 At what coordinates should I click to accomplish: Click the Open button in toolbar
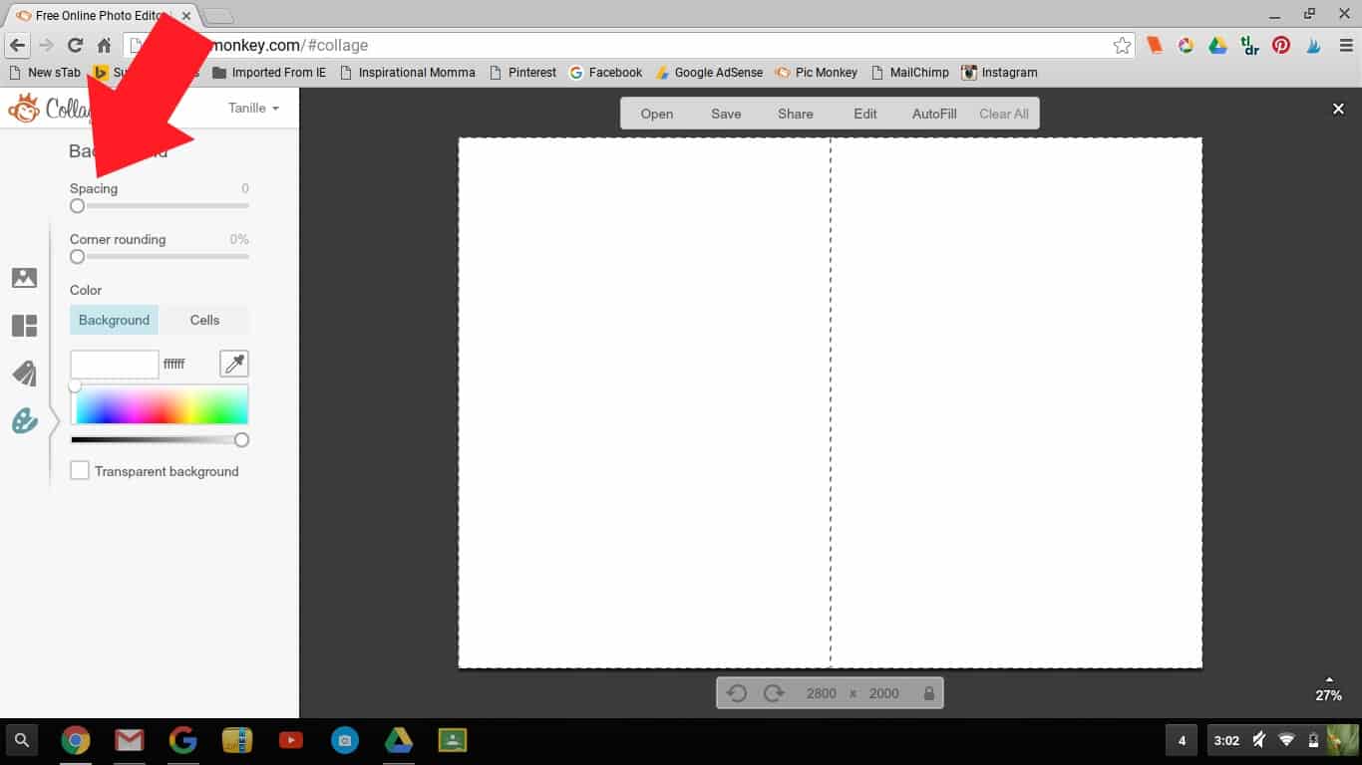click(x=656, y=114)
